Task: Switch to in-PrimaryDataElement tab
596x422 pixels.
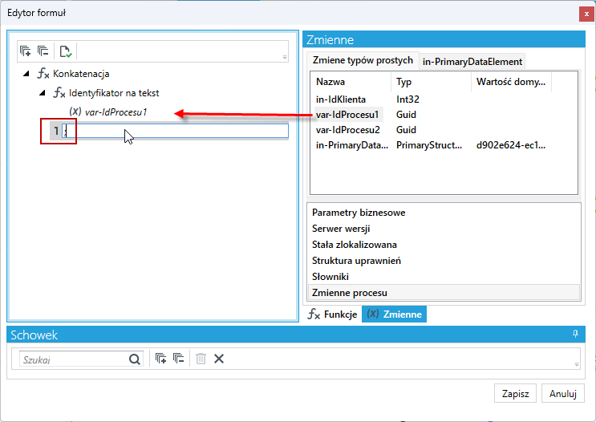Action: [472, 62]
